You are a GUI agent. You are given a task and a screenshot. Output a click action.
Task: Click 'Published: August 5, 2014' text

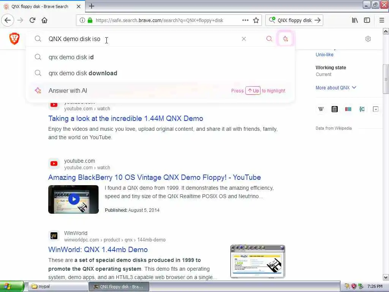click(x=132, y=210)
